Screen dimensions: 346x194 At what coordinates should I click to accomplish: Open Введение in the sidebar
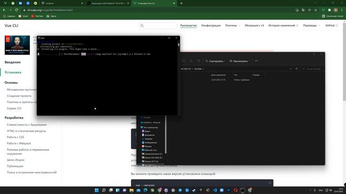(x=12, y=63)
